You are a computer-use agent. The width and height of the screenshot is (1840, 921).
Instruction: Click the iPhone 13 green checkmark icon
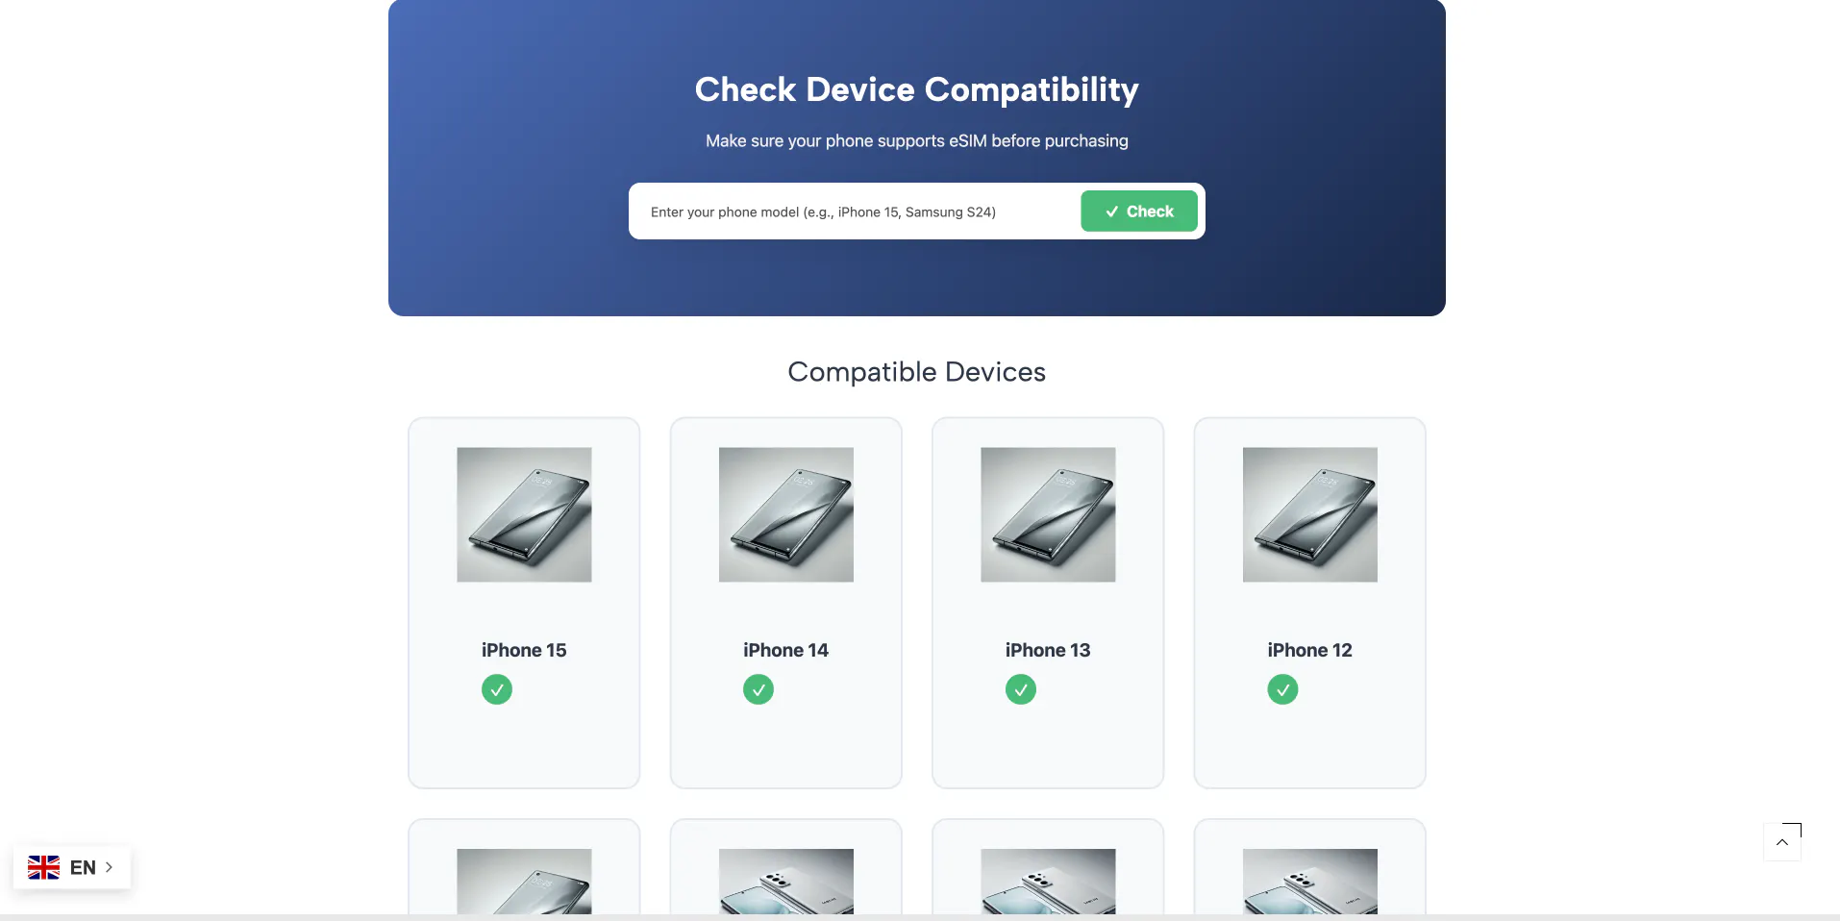(1021, 689)
